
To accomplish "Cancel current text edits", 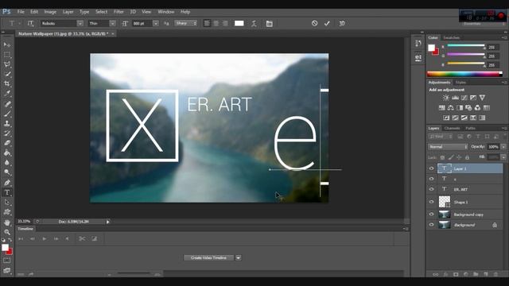I will (x=314, y=23).
